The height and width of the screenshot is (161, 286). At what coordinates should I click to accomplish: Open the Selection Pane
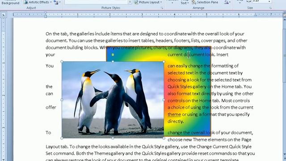205,2
